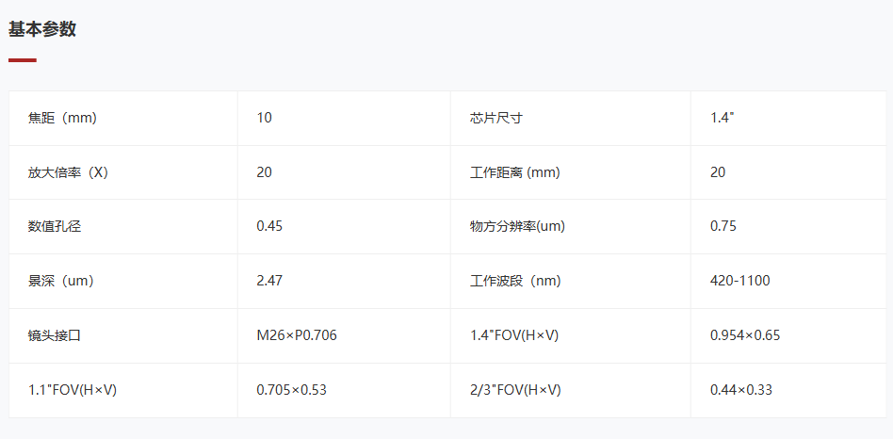893x439 pixels.
Task: Select the focal length value 10
Action: (x=264, y=118)
